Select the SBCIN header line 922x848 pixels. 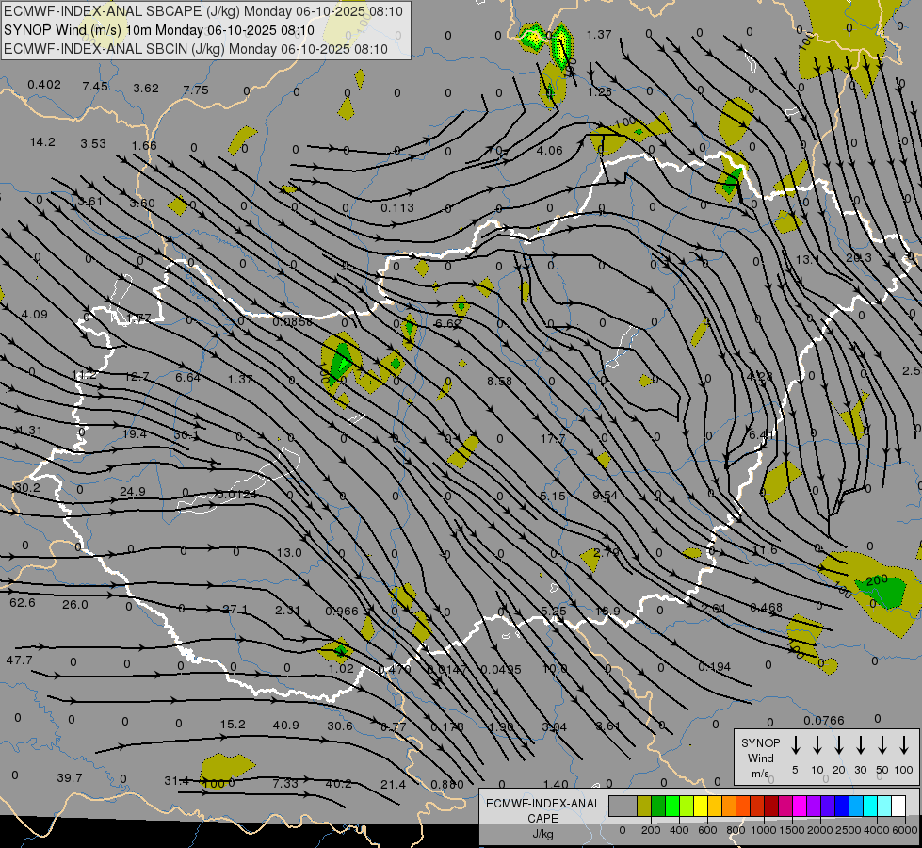click(x=196, y=49)
